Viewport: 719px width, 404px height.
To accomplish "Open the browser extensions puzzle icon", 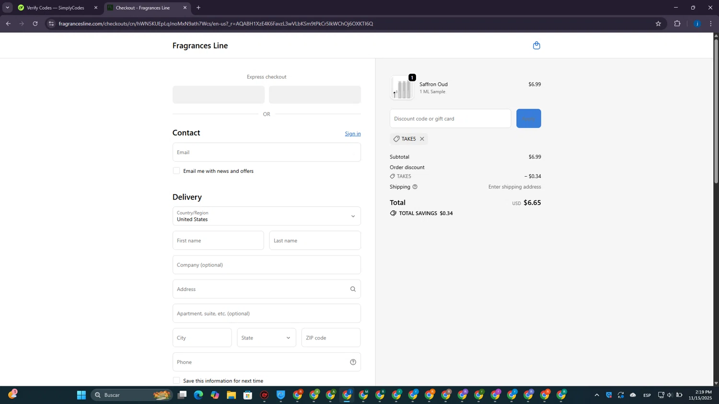I will coord(677,23).
